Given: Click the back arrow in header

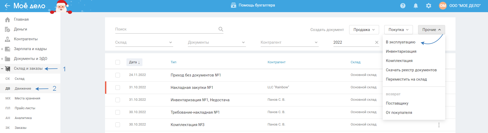Looking at the screenshot, I should coord(7,6).
